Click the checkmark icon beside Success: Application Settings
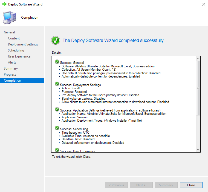This screenshot has width=208, height=192. tap(57, 109)
